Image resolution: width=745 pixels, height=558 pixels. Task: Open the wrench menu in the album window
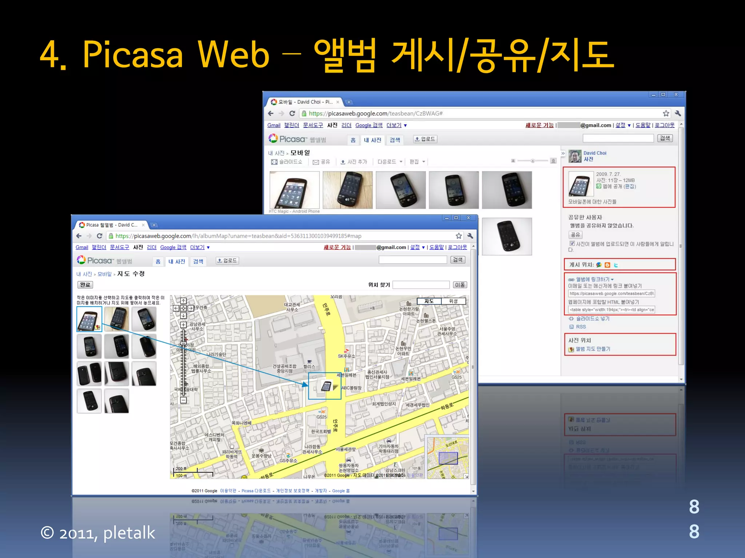tap(677, 113)
